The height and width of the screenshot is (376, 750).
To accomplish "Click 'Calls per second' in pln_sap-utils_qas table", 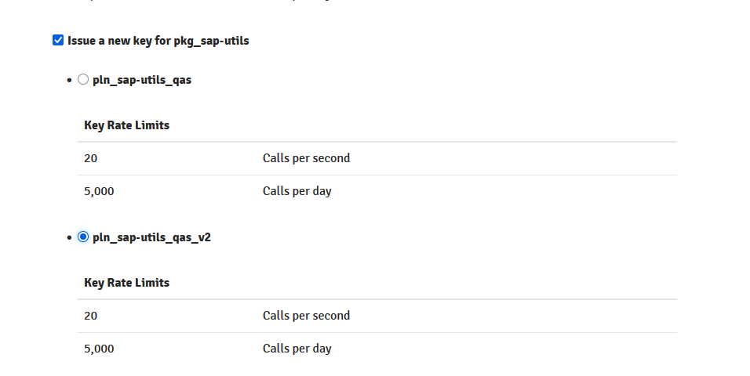I will pos(306,158).
